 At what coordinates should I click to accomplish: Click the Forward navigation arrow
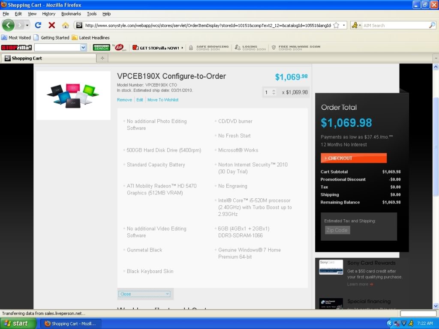(x=20, y=25)
